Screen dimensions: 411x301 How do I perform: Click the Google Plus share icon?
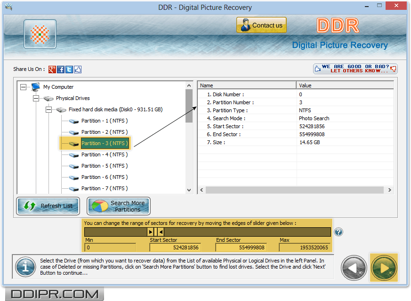pyautogui.click(x=52, y=69)
